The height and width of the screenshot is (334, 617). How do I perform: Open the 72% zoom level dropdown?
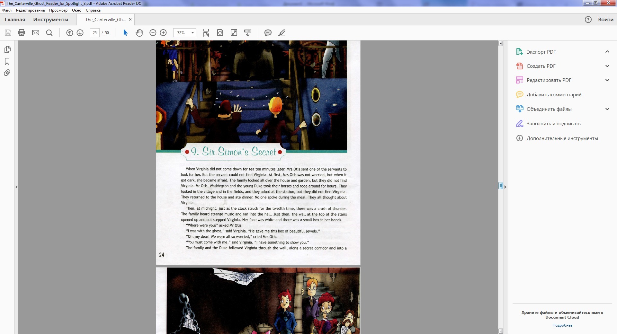192,33
